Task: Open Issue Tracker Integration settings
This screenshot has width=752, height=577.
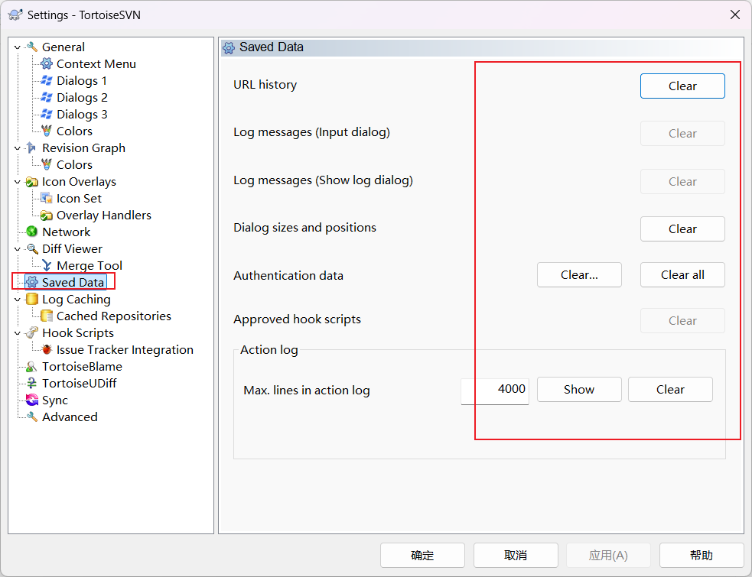Action: (125, 349)
